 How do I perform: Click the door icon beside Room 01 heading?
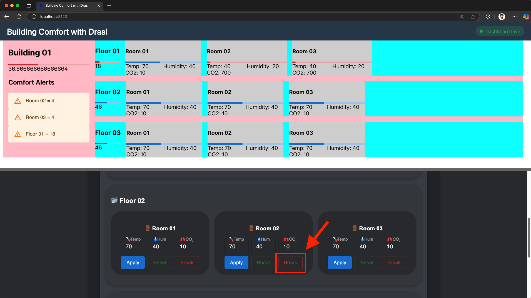147,228
